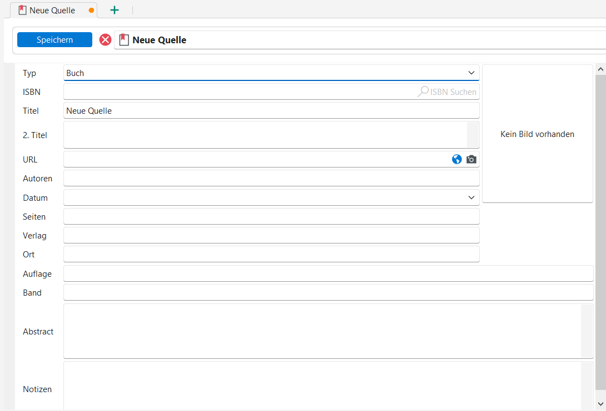Open the URL in browser via globe icon
Image resolution: width=606 pixels, height=411 pixels.
pos(457,160)
